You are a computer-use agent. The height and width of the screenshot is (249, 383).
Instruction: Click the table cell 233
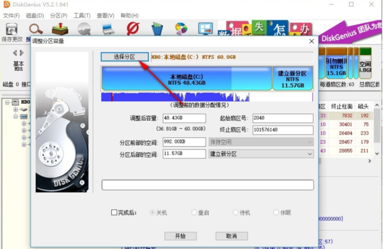[364, 133]
